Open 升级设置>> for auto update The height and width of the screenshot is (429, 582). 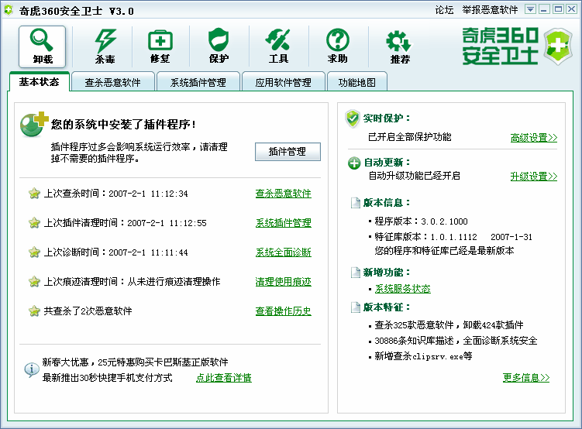[x=534, y=176]
